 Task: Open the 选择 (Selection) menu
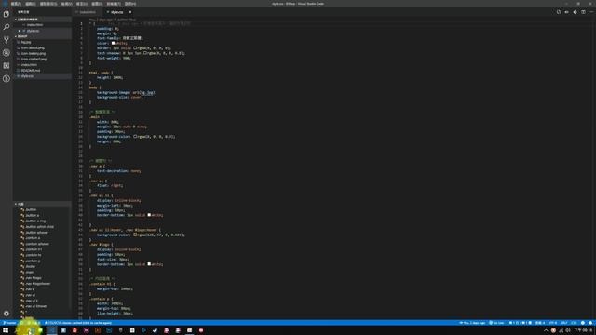click(x=48, y=4)
